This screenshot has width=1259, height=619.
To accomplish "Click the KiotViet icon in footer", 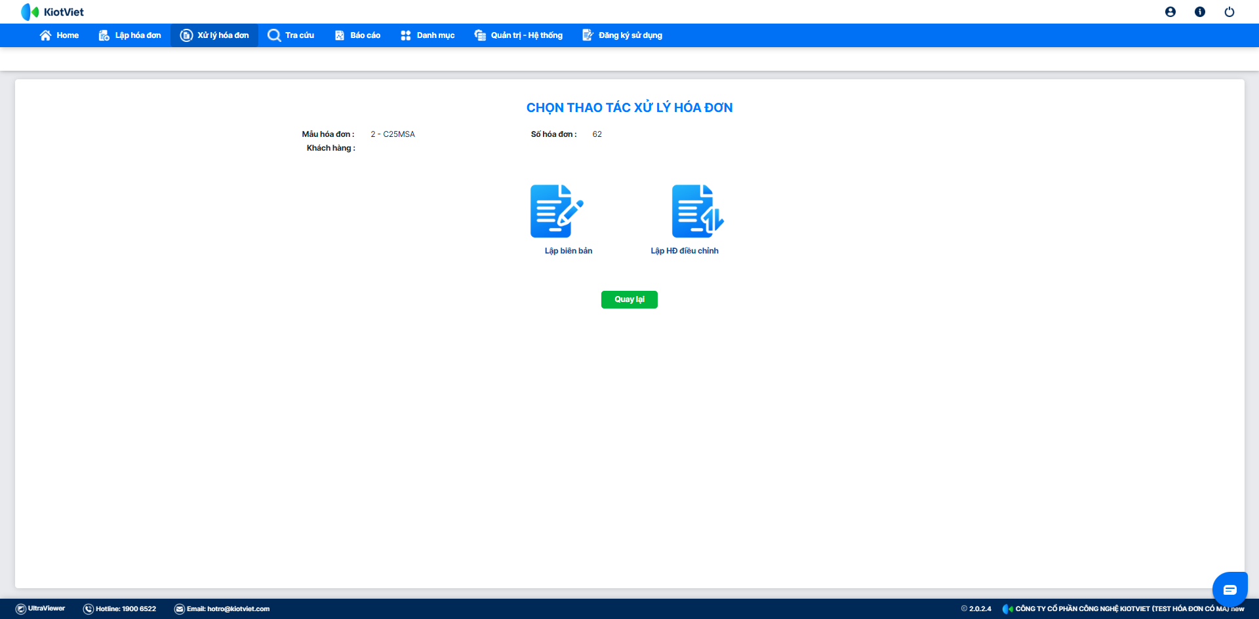I will (x=1008, y=609).
